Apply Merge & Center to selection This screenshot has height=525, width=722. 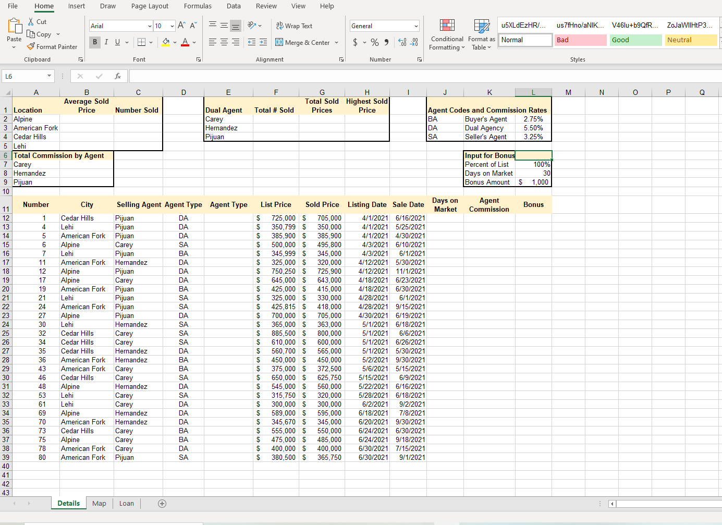(304, 42)
